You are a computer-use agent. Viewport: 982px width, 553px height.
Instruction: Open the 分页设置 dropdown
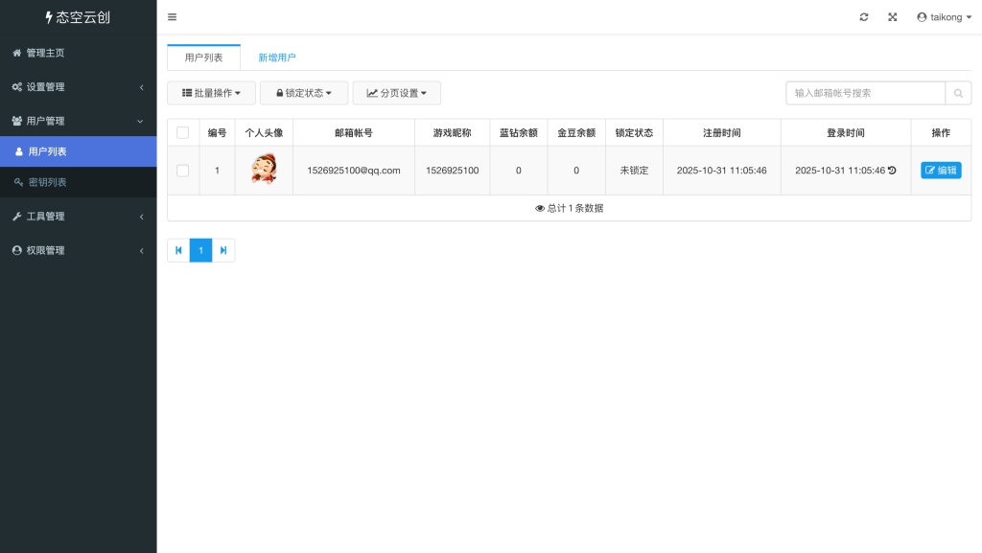tap(395, 93)
